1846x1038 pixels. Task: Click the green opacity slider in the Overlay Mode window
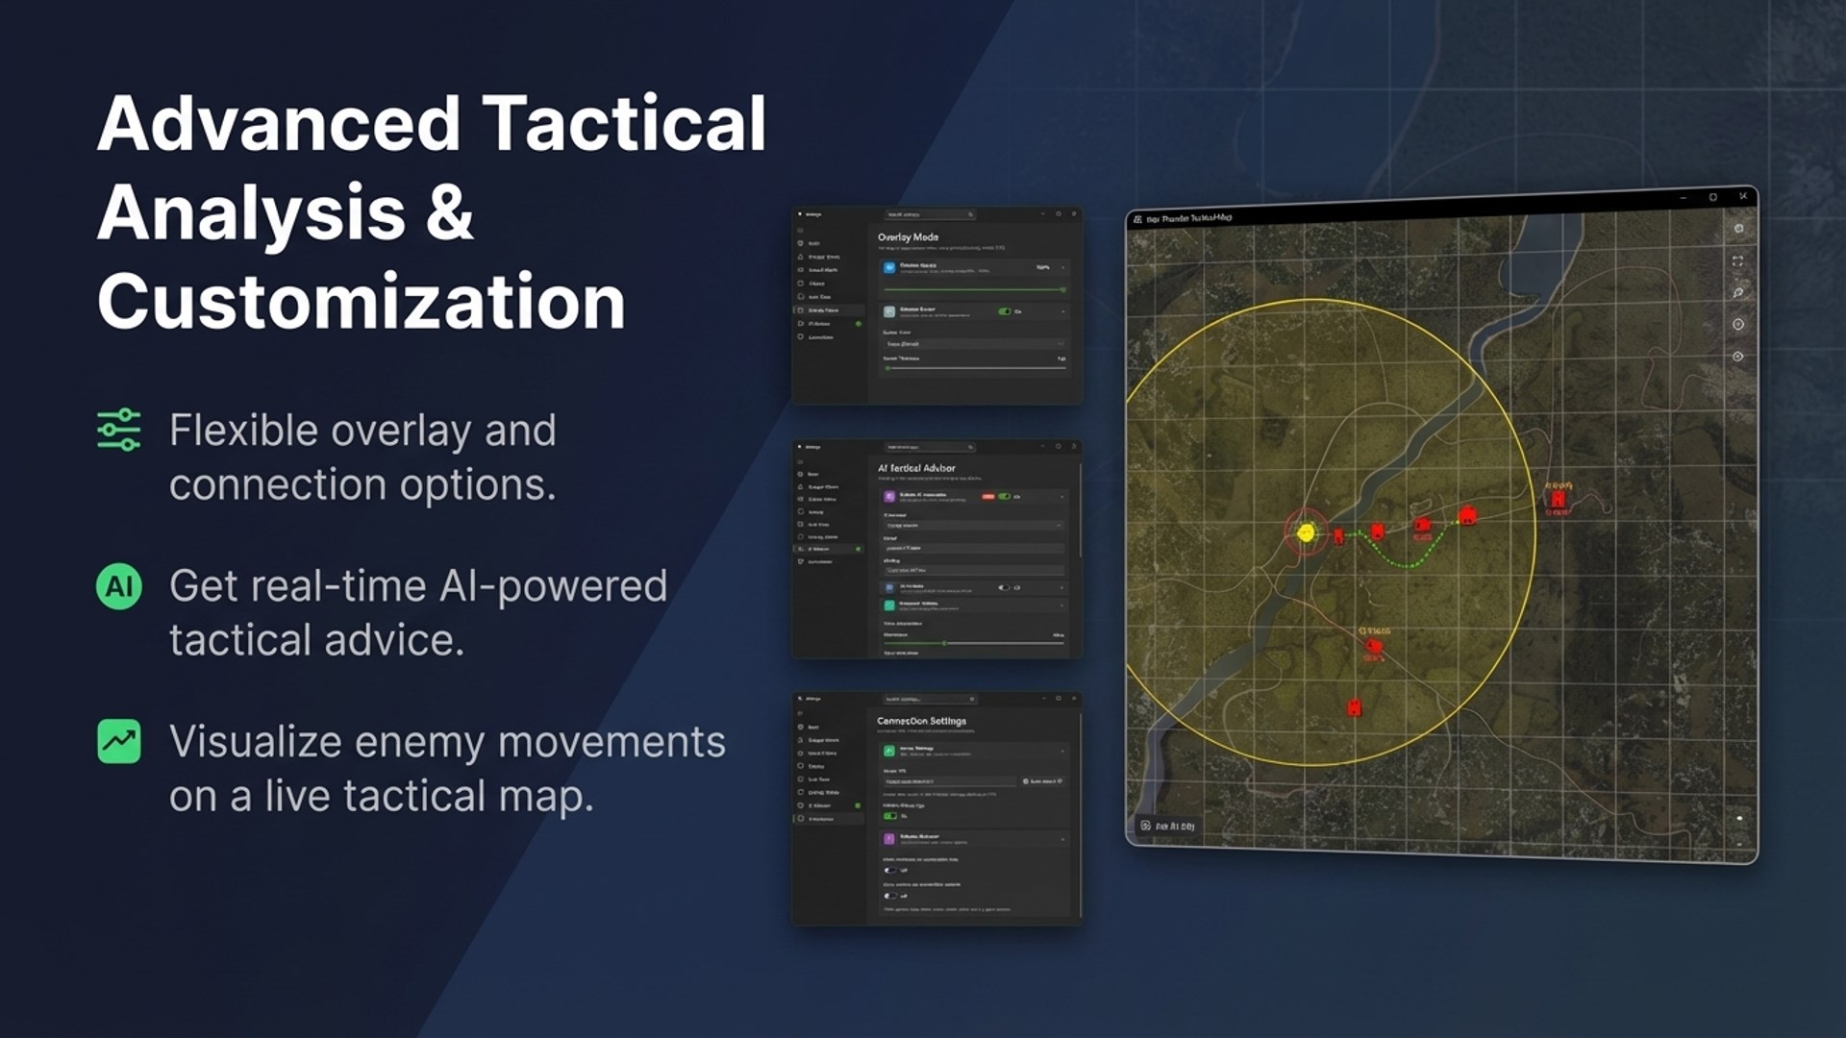pos(973,288)
